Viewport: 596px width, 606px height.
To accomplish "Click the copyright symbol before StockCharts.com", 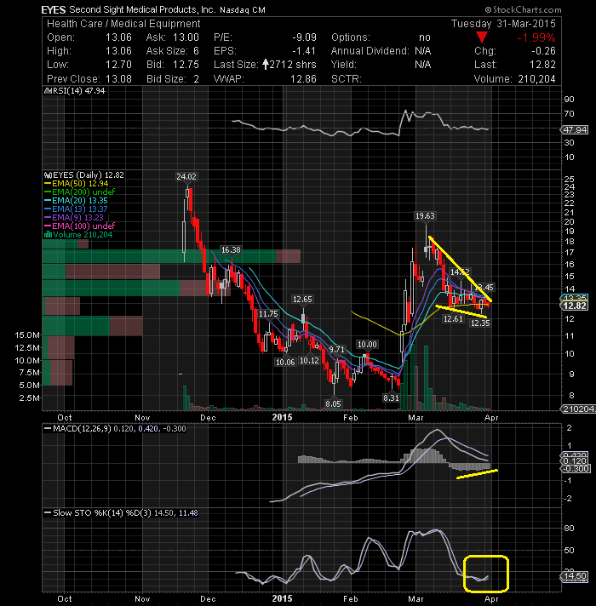I will (488, 10).
